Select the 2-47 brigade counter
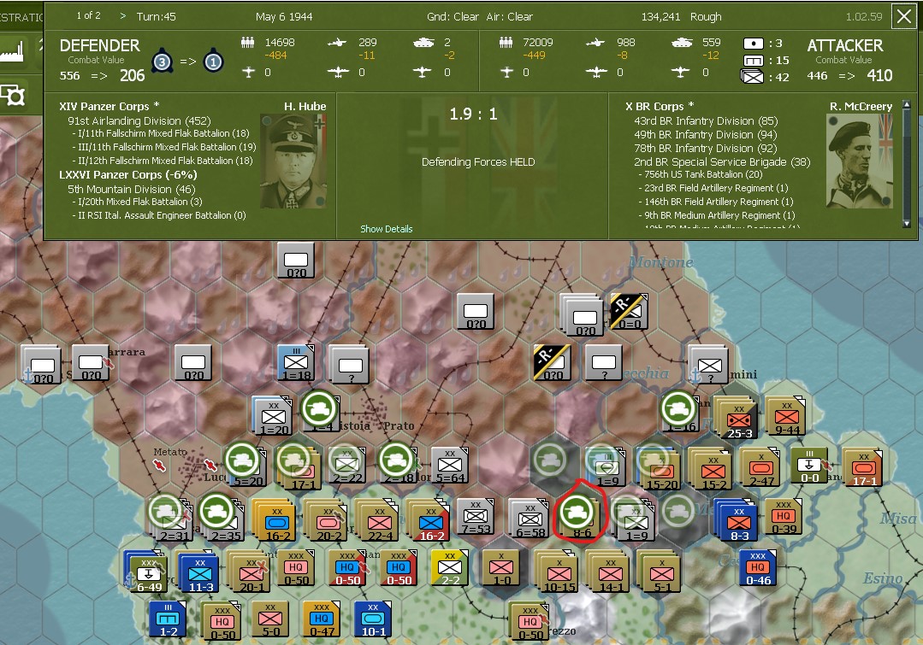 [x=761, y=467]
